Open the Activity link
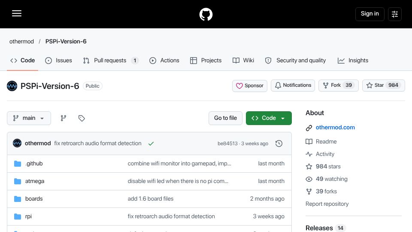This screenshot has width=412, height=232. click(325, 154)
